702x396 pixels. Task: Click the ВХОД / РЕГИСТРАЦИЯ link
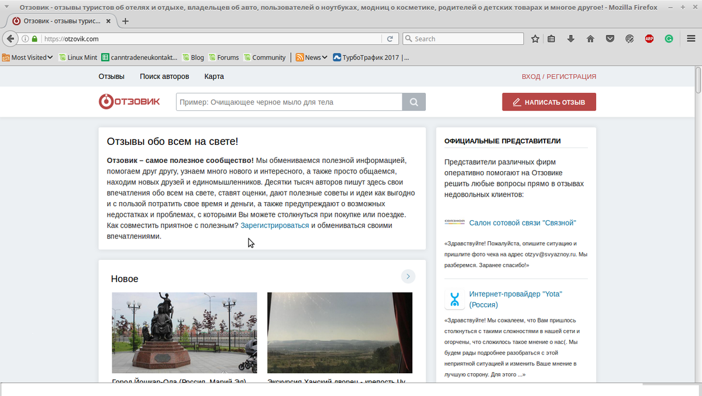point(559,77)
